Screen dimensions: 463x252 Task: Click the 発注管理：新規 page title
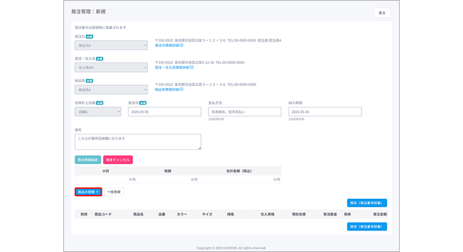pos(88,12)
